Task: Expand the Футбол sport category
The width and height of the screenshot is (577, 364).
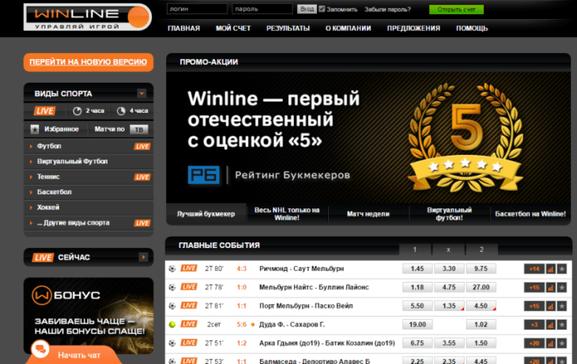Action: (x=89, y=146)
